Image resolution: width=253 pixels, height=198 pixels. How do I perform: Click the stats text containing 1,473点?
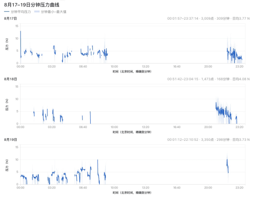208,79
